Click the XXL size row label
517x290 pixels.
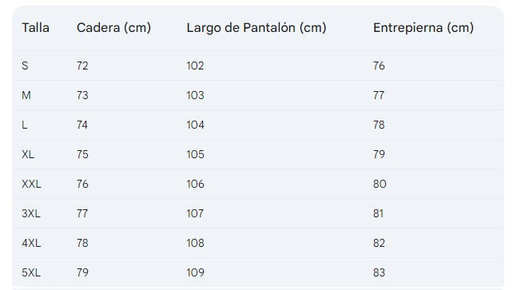(32, 184)
